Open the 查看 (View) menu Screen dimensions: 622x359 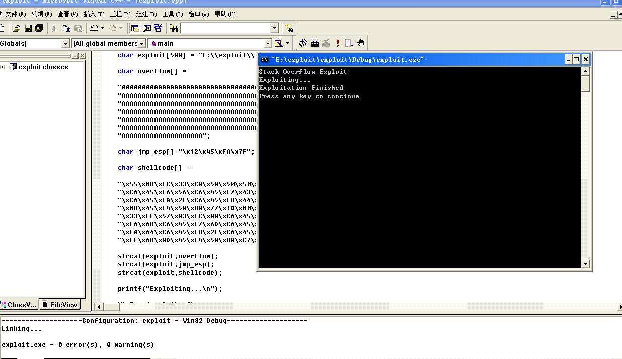(67, 14)
